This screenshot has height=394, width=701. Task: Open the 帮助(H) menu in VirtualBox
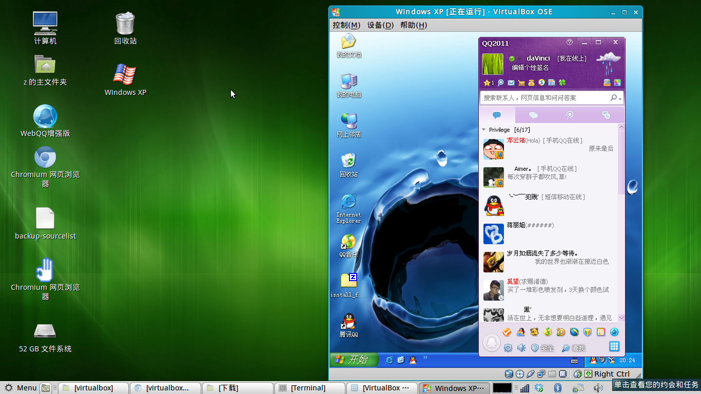tap(414, 25)
